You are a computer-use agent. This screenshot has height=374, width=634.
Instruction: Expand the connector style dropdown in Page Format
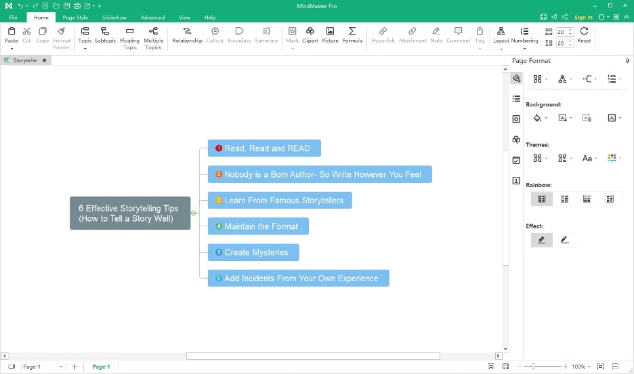[595, 79]
